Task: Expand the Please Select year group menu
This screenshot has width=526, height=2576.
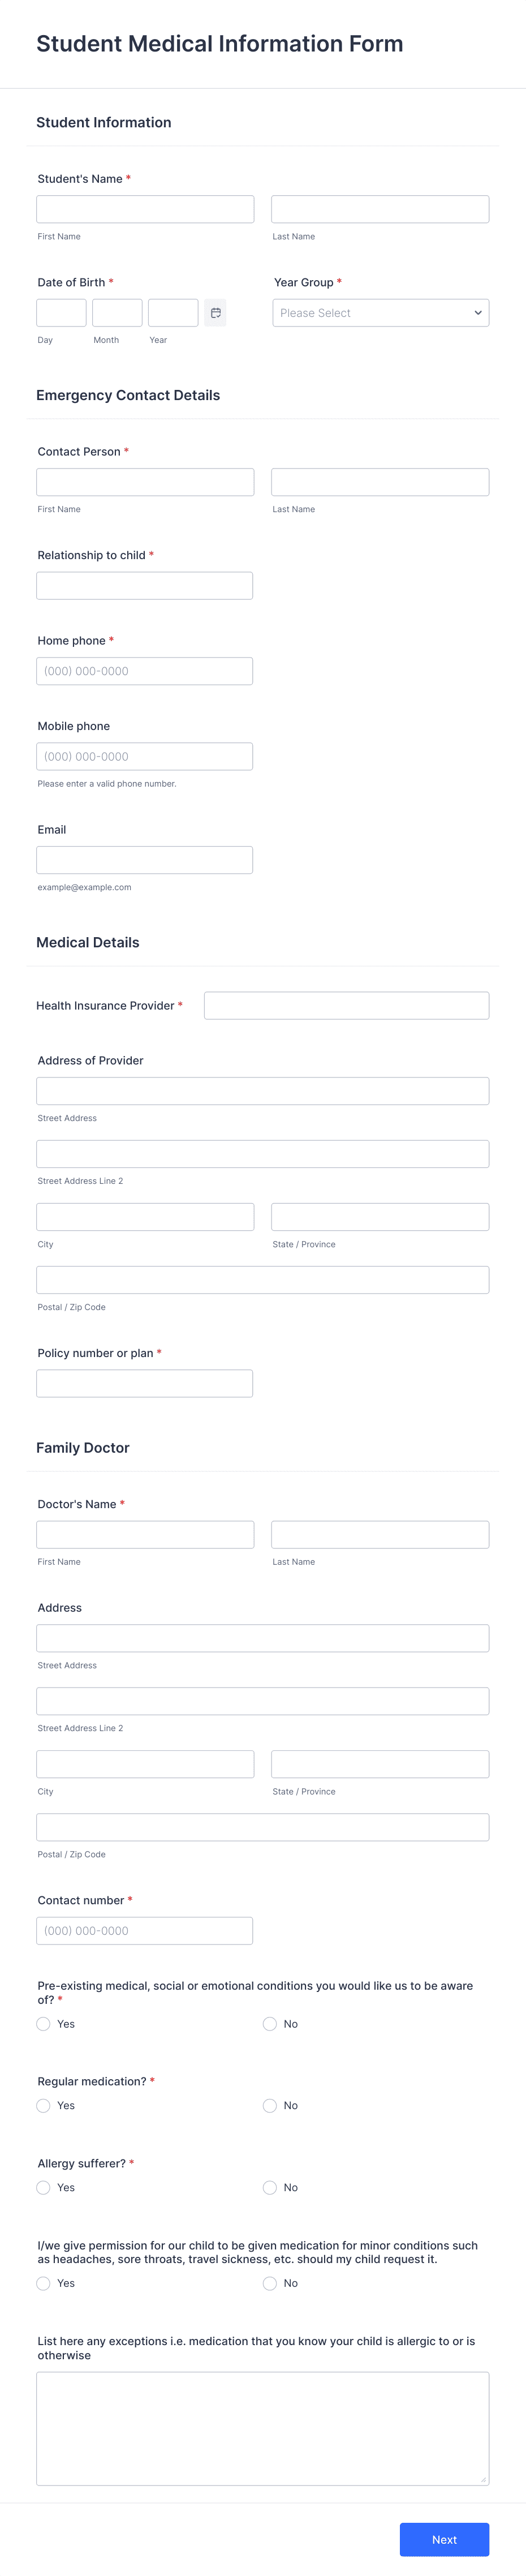Action: click(x=380, y=312)
